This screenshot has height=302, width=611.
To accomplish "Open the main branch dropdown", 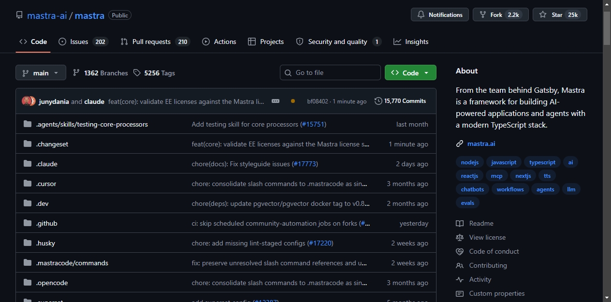I will pyautogui.click(x=41, y=72).
